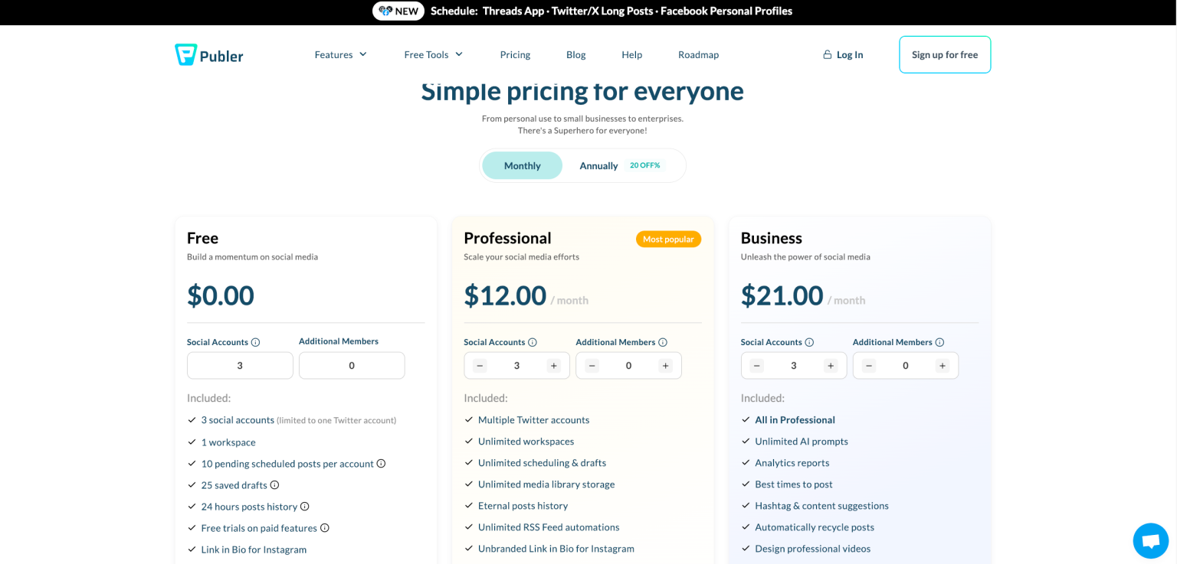Open the chat support bubble
Screen dimensions: 1177x564
1150,540
